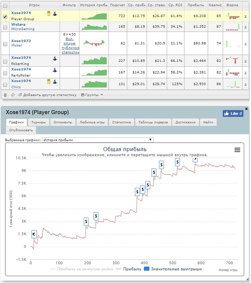Click the dollar win marker near game 230
This screenshot has width=251, height=283.
pyautogui.click(x=96, y=216)
